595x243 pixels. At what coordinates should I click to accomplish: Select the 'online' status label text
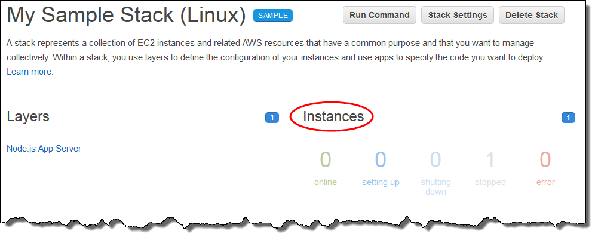tap(326, 182)
